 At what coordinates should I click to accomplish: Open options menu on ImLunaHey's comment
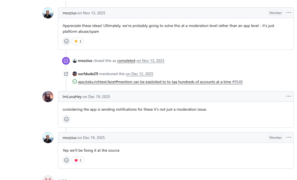(288, 96)
